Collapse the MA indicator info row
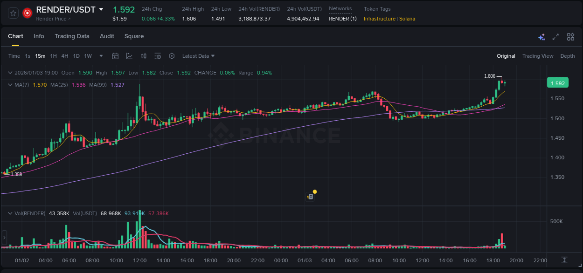 [x=10, y=85]
